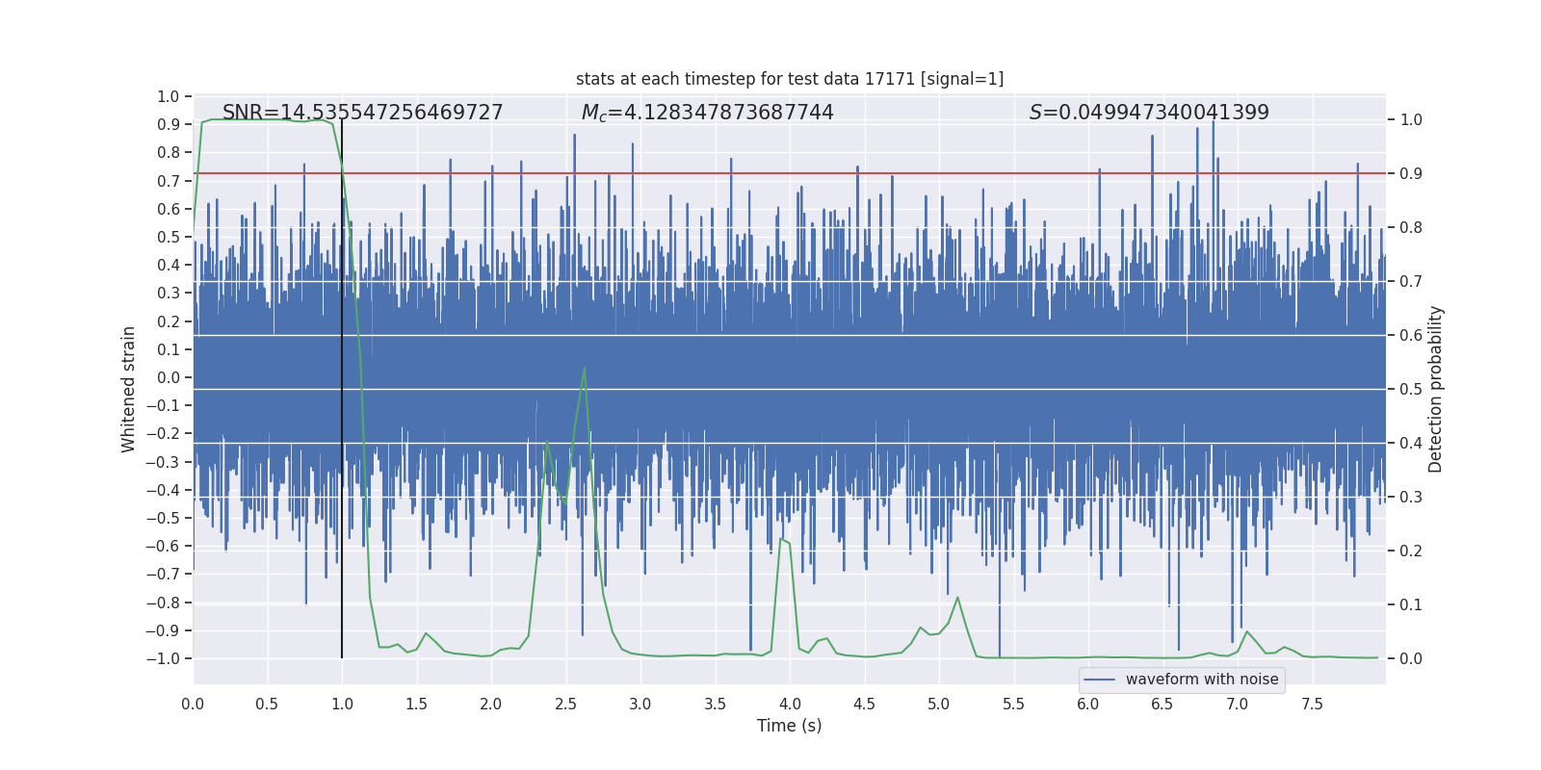
Task: Click the plot title text
Action: (790, 79)
